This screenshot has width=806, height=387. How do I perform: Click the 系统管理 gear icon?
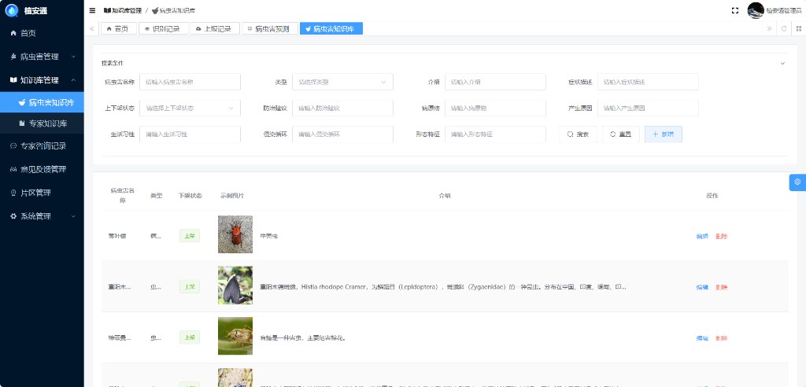(13, 216)
